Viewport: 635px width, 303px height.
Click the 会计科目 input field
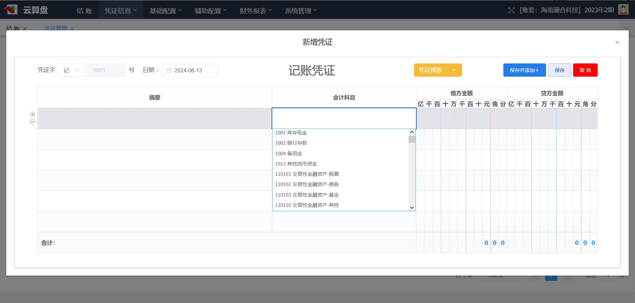point(344,118)
